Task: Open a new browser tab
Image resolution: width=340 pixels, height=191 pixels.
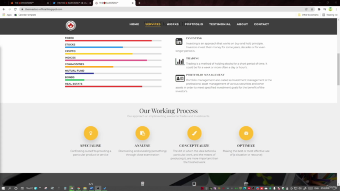Action: (x=139, y=3)
